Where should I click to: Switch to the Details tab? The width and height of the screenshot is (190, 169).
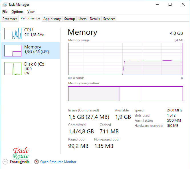[x=95, y=19]
